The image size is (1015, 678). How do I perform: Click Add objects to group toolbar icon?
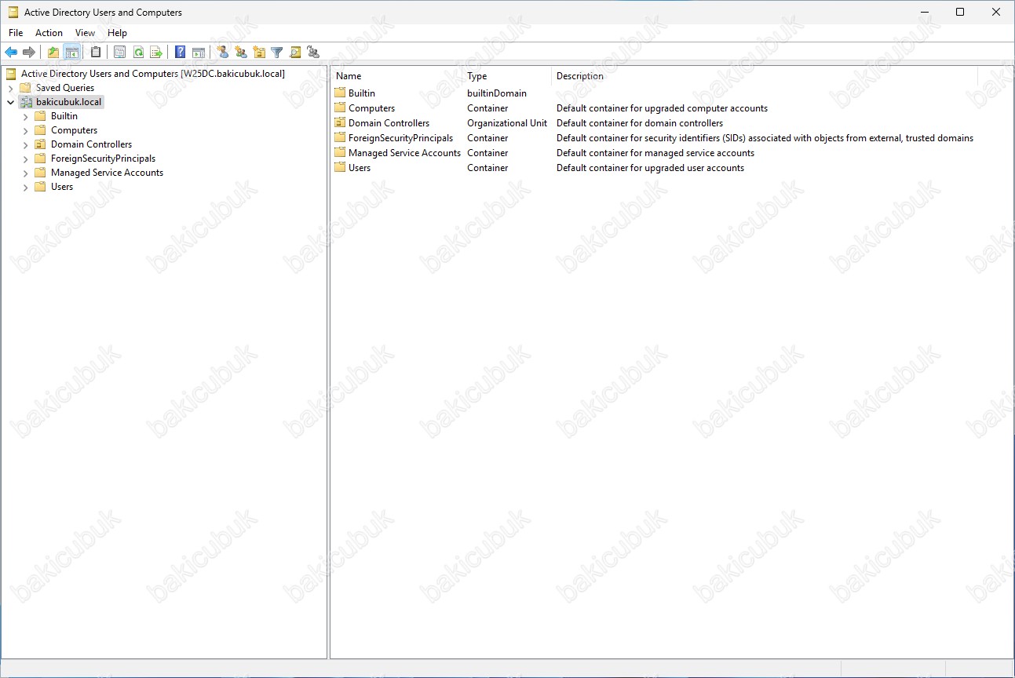pyautogui.click(x=313, y=53)
